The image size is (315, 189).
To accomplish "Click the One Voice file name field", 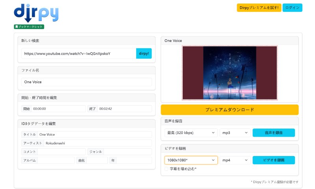I will pos(87,82).
